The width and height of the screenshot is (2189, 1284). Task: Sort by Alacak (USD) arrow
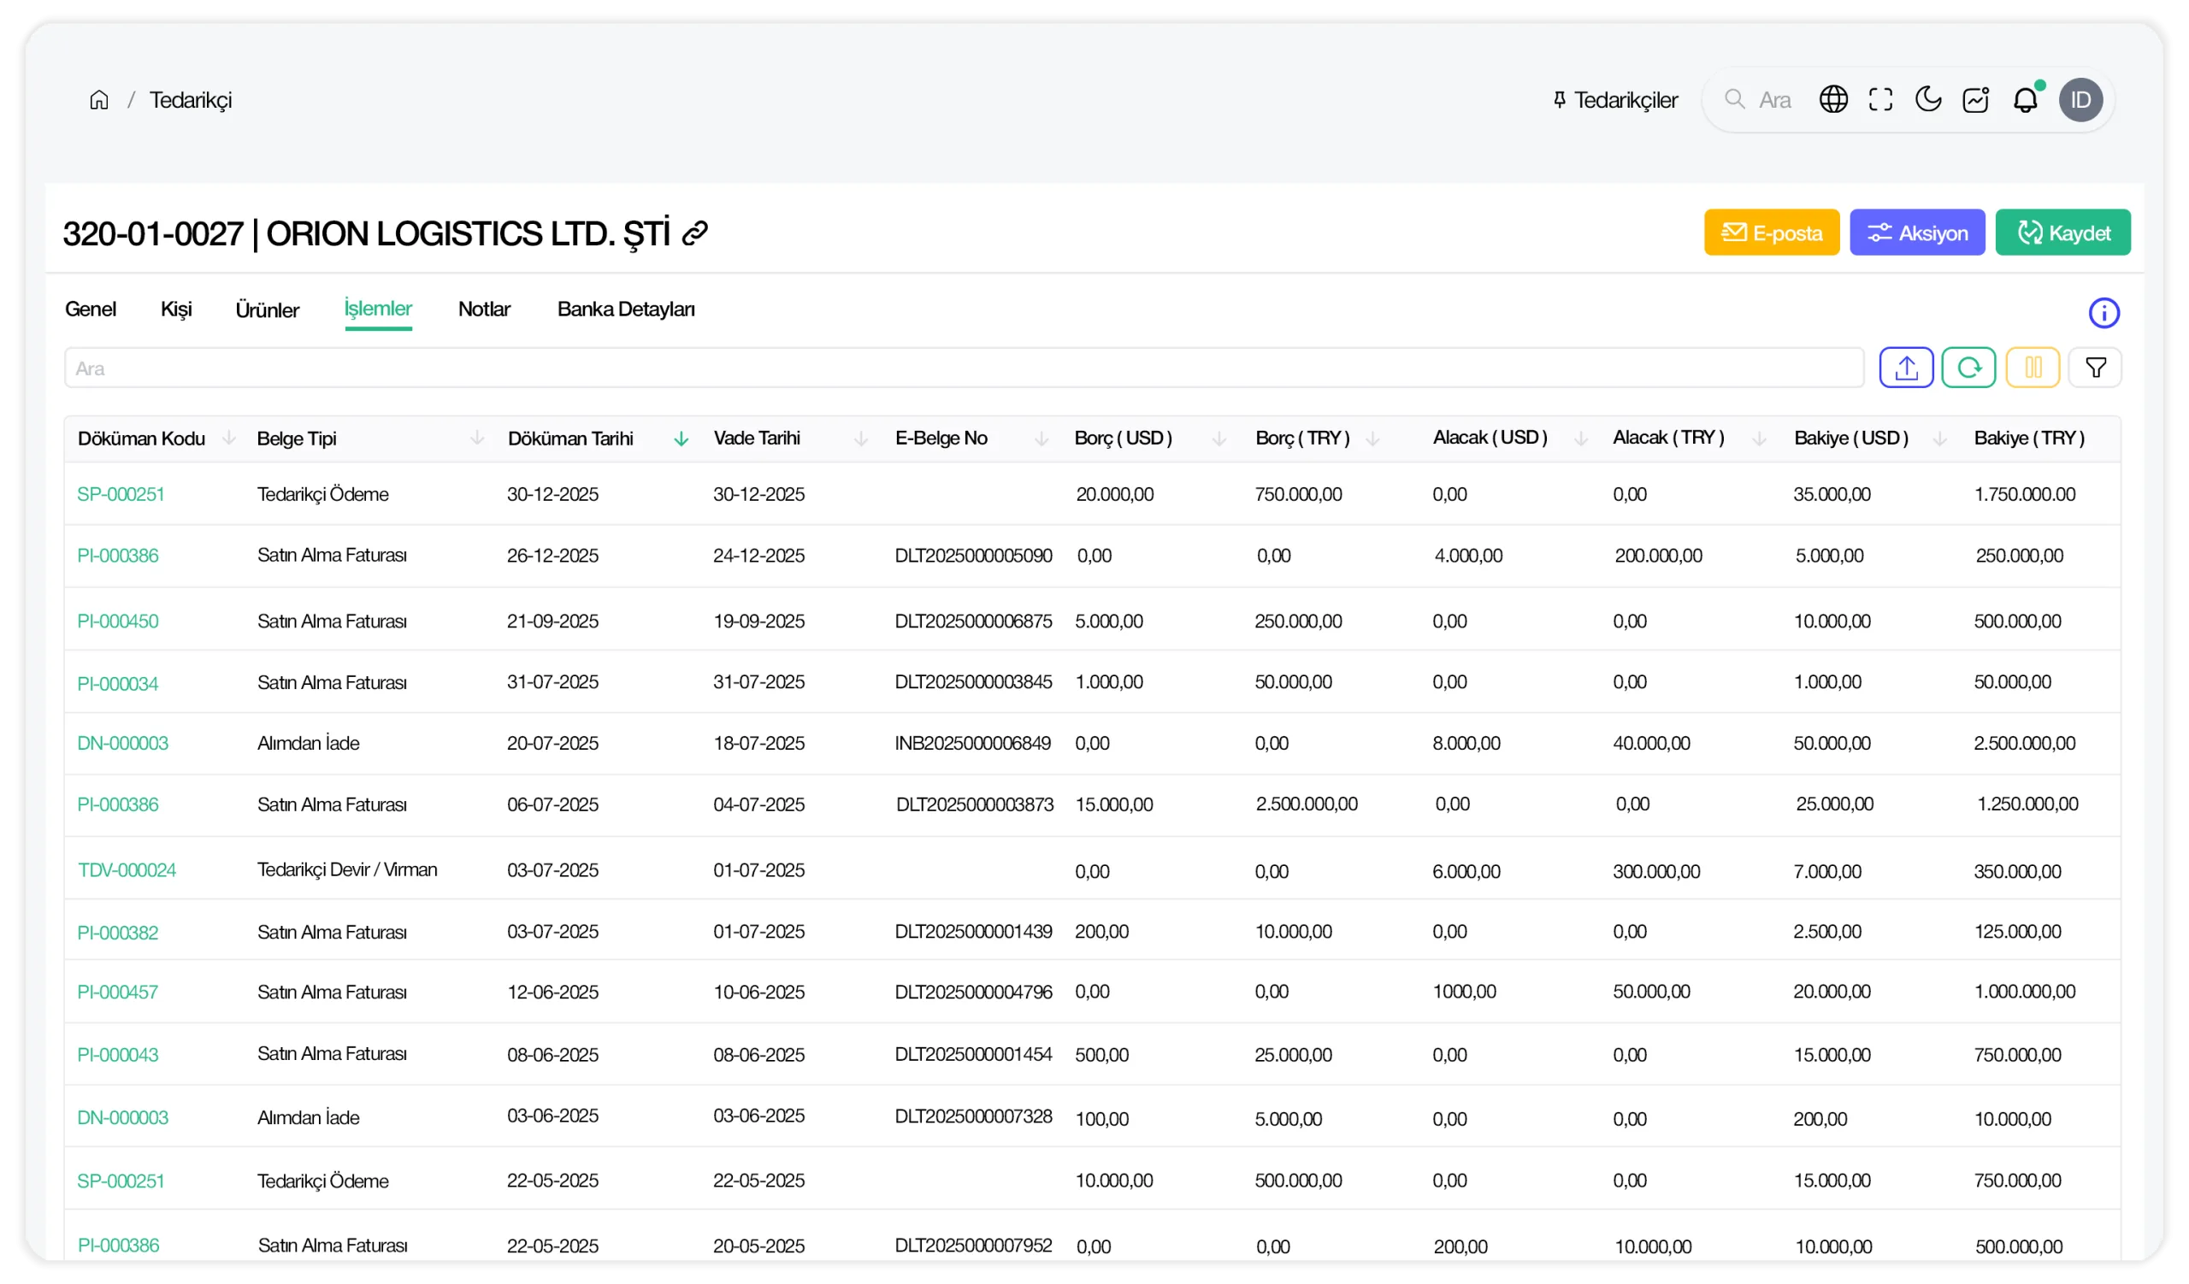tap(1581, 439)
